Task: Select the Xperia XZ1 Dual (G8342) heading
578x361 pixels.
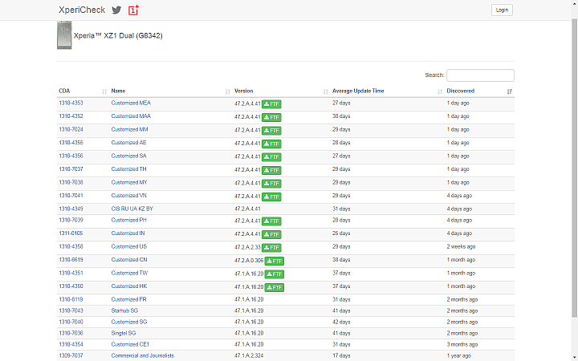Action: (x=118, y=35)
